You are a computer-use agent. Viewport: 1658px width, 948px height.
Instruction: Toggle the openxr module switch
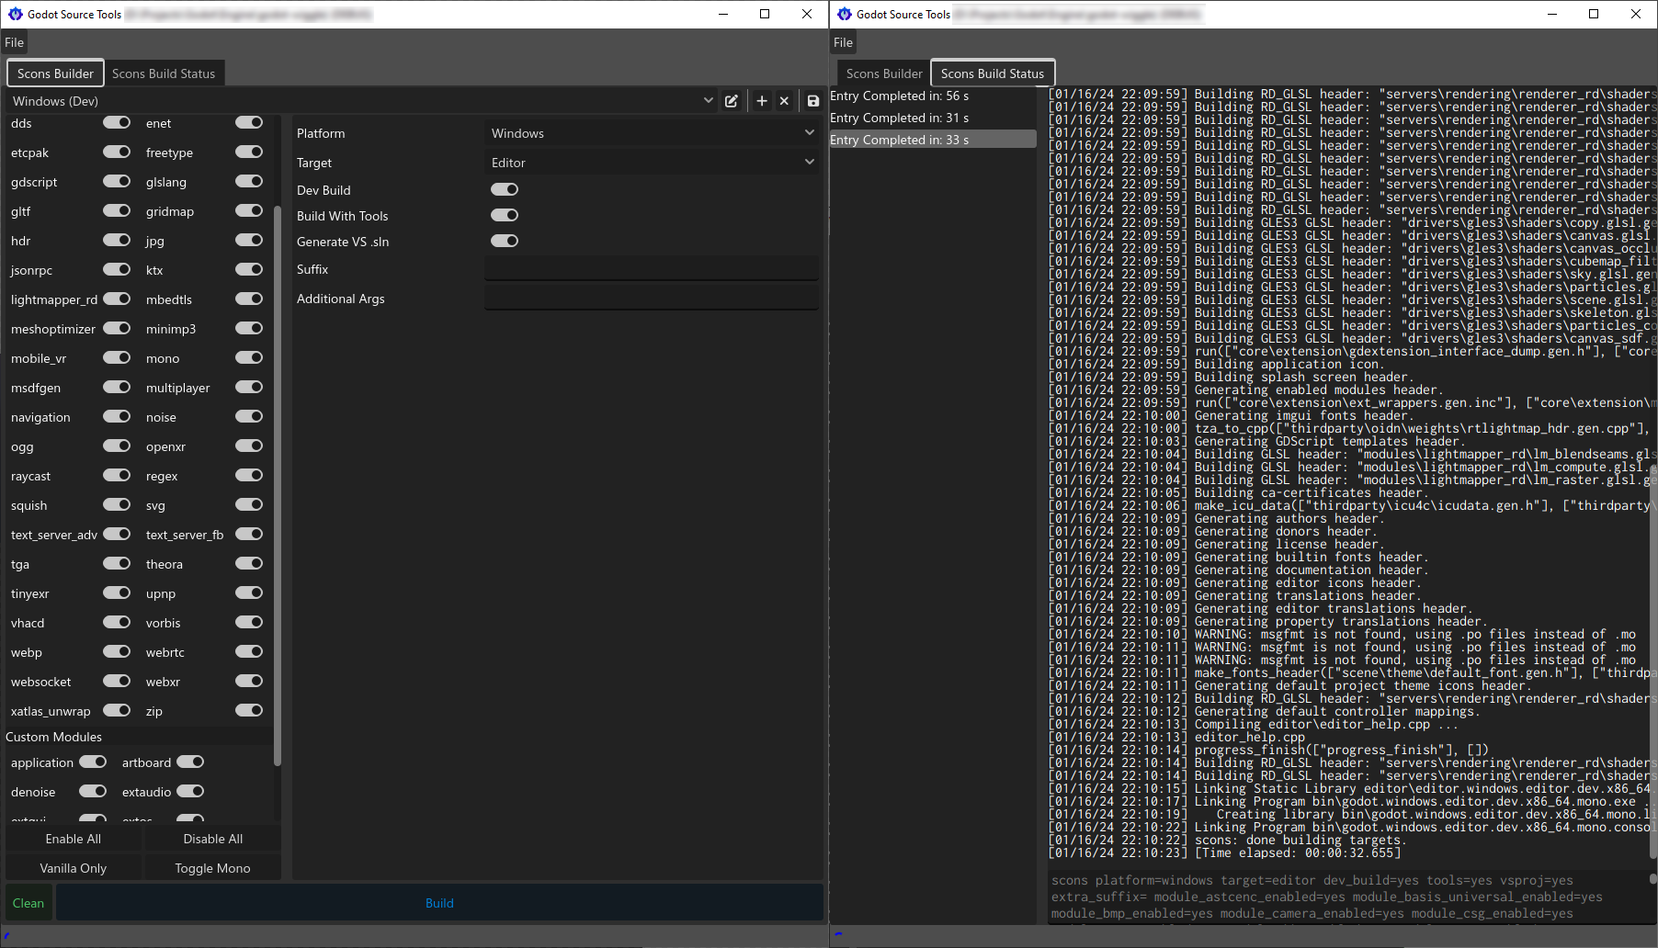(249, 446)
